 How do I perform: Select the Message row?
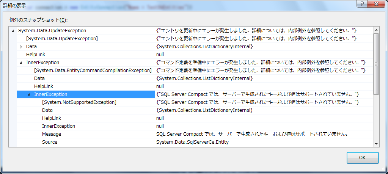[195, 134]
